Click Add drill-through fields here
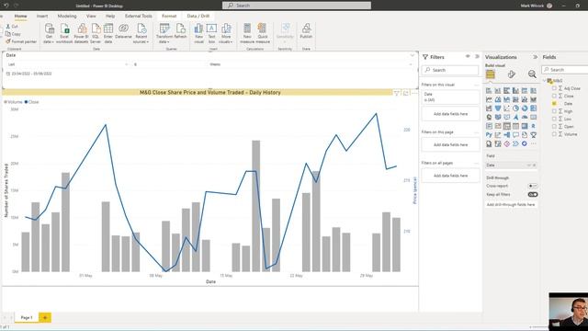 pyautogui.click(x=511, y=204)
